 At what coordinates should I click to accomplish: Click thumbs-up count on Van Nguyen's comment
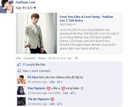[x=73, y=93]
